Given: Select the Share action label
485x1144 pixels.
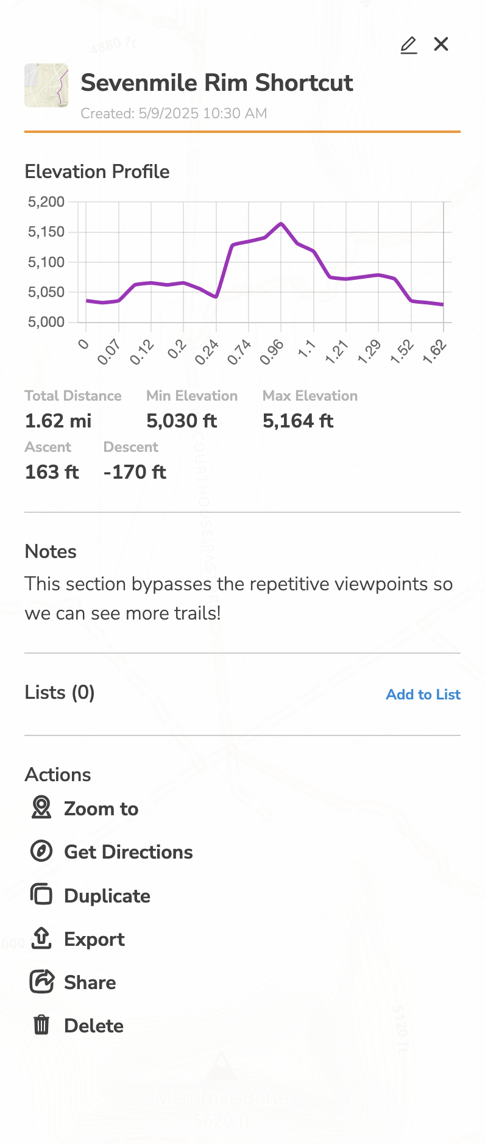Looking at the screenshot, I should point(90,982).
